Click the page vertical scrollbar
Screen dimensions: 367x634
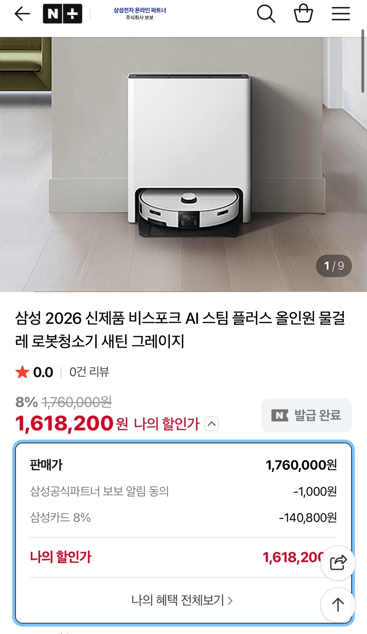click(x=363, y=61)
